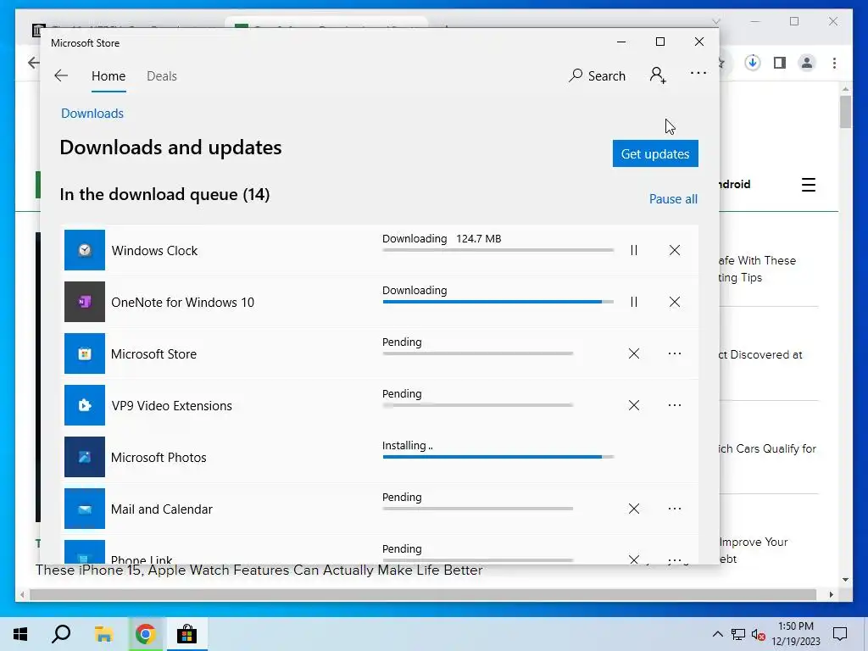Click Microsoft Store taskbar icon
868x651 pixels.
tap(186, 634)
